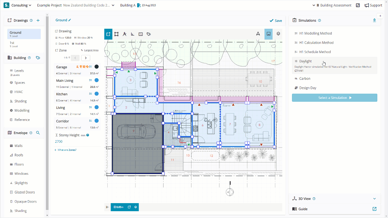Toggle the bottom bar layers icon
The height and width of the screenshot is (218, 388).
click(136, 207)
